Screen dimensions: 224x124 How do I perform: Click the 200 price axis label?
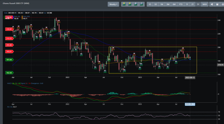(x=219, y=48)
